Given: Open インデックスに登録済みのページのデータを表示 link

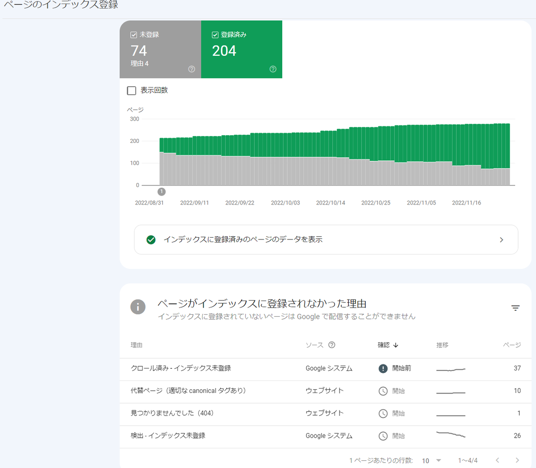Looking at the screenshot, I should [326, 240].
